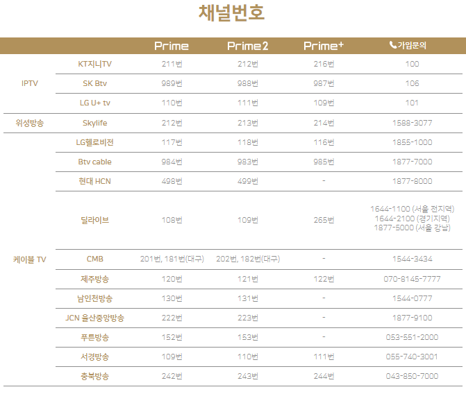466x394 pixels.
Task: Select the 제주방송 row label
Action: click(x=95, y=279)
